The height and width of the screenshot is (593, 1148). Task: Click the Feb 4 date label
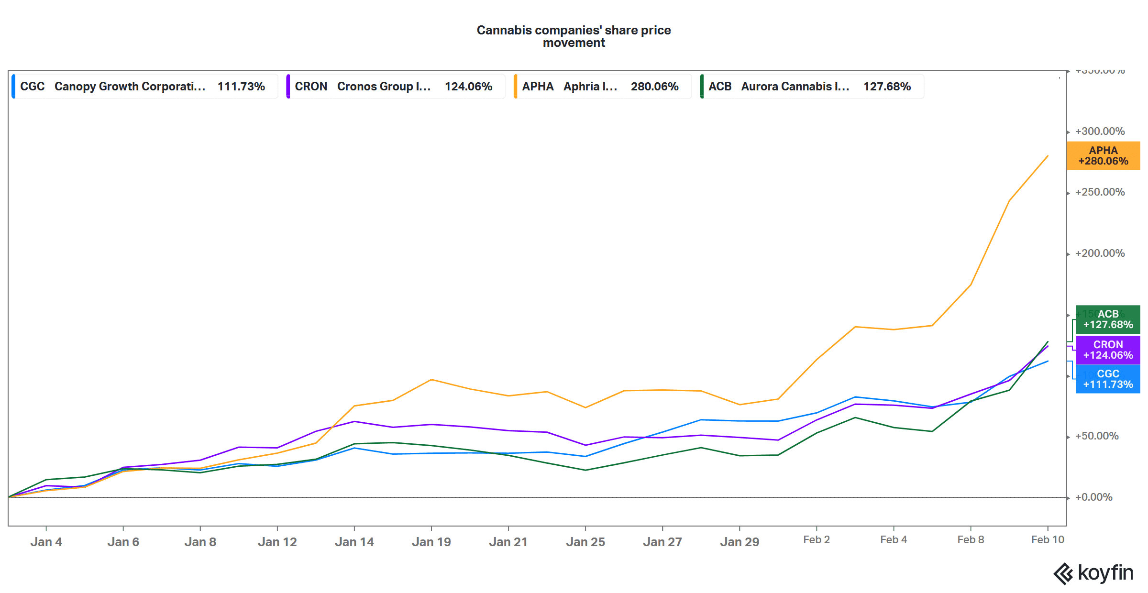tap(894, 539)
